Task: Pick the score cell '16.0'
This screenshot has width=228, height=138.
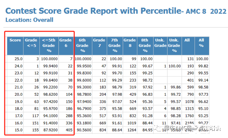Action: tap(18, 123)
